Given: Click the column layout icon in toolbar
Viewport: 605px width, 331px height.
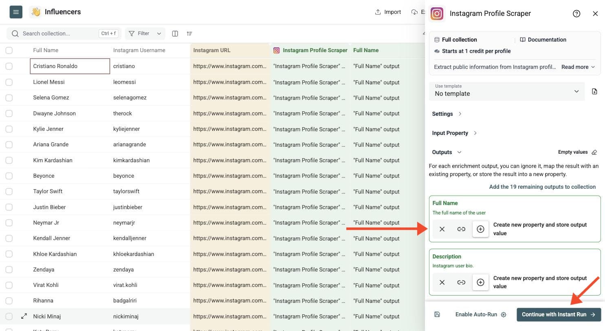Looking at the screenshot, I should tap(175, 33).
